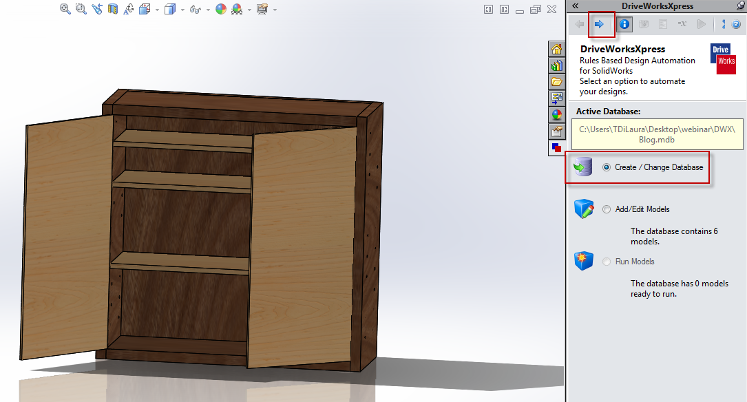Open SolidWorks Resources home tab
This screenshot has height=402, width=747.
(x=556, y=49)
